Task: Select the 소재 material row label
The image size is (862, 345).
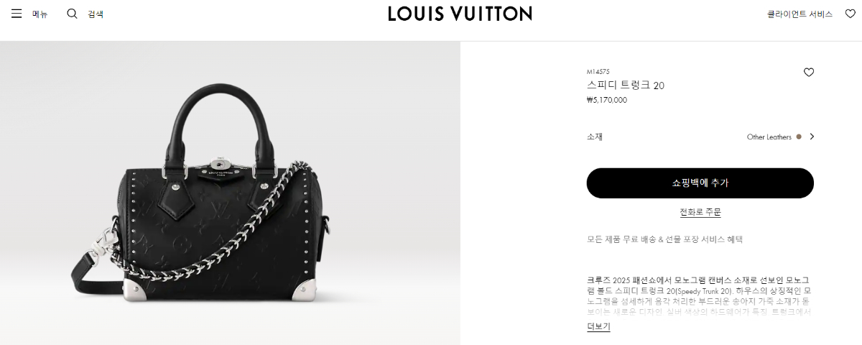Action: click(x=595, y=137)
